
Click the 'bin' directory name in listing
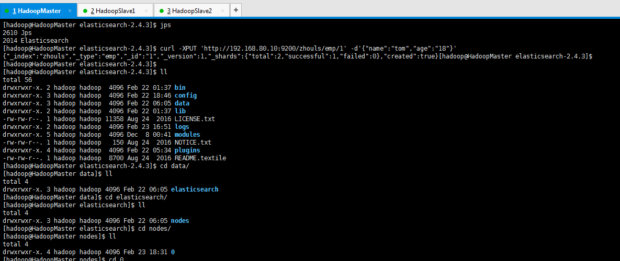coord(179,88)
